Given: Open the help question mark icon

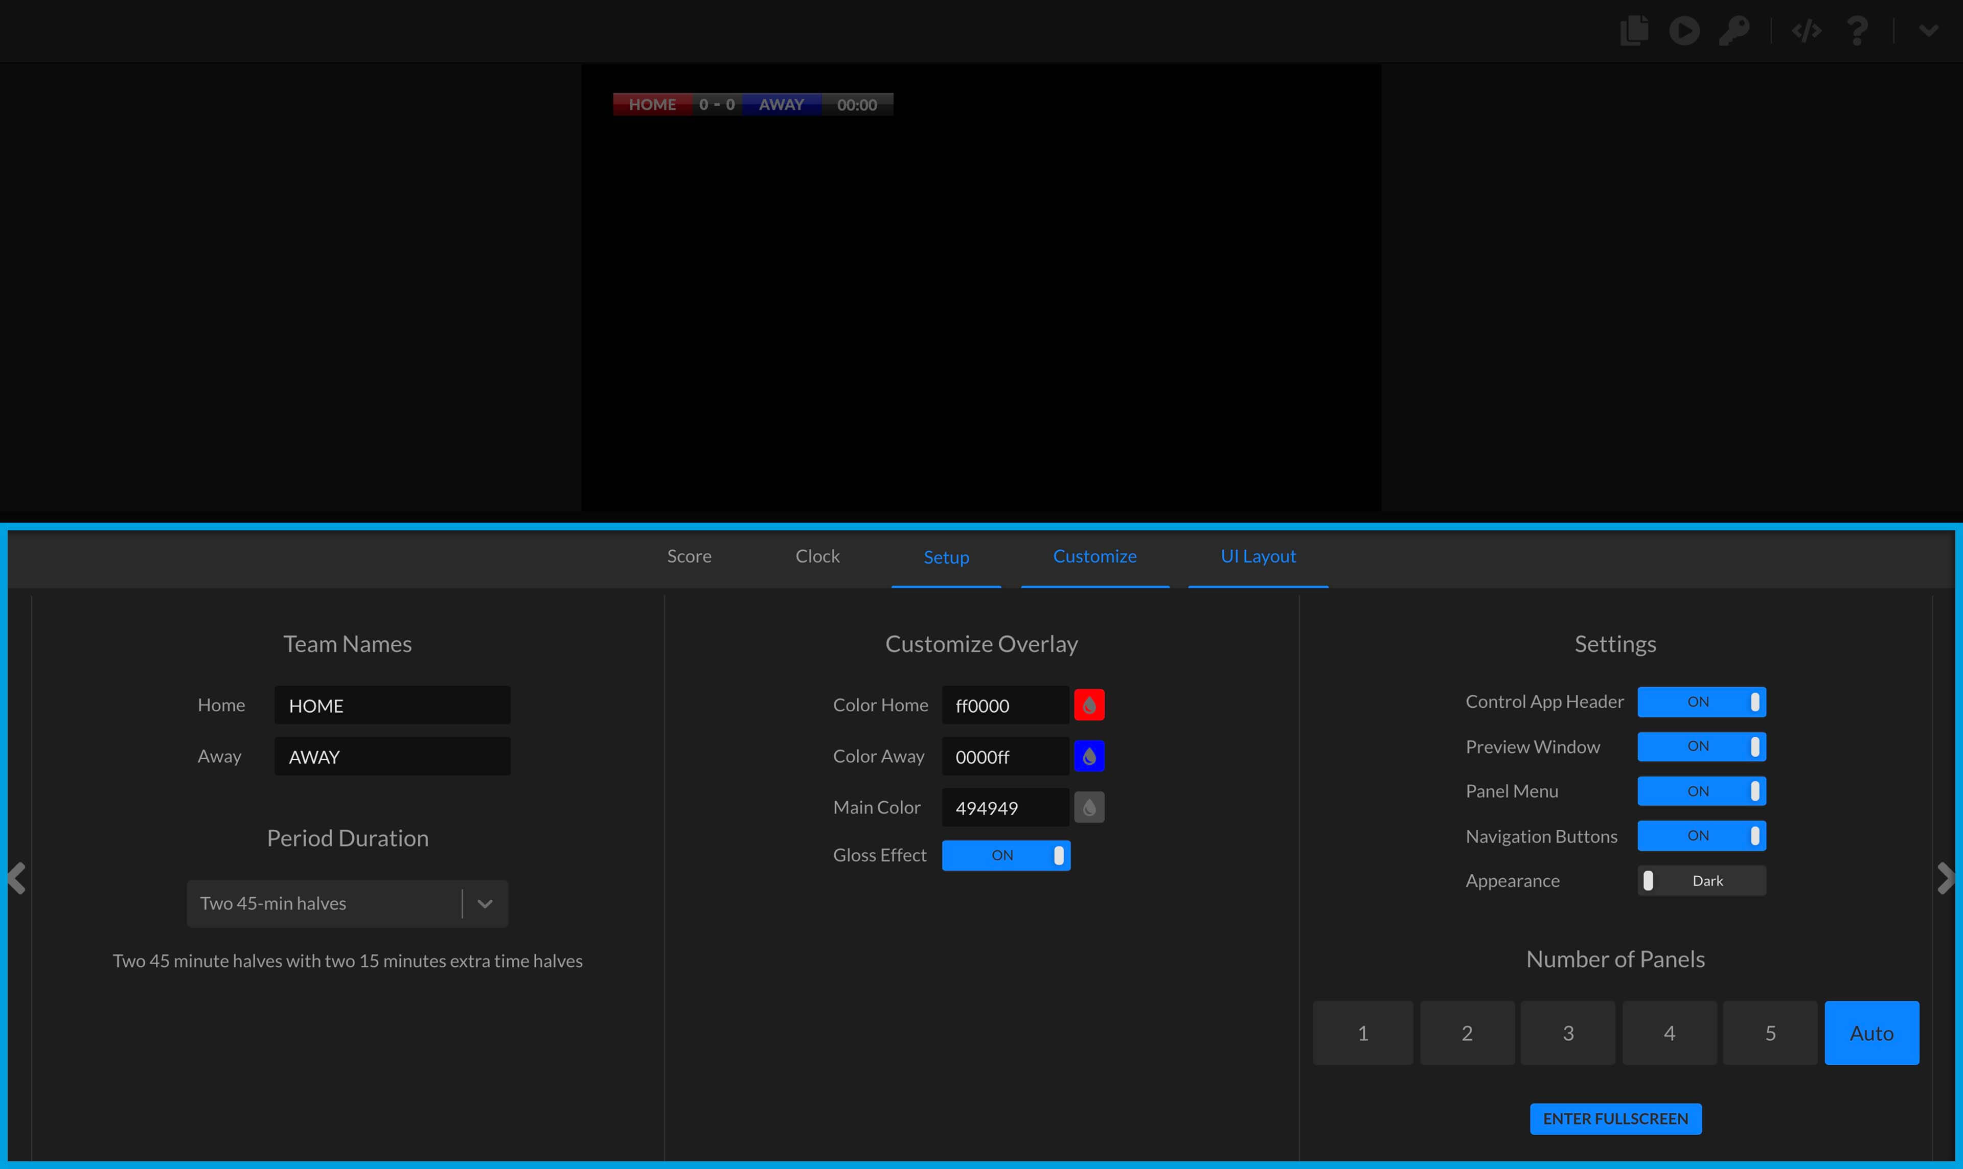Looking at the screenshot, I should (1857, 31).
